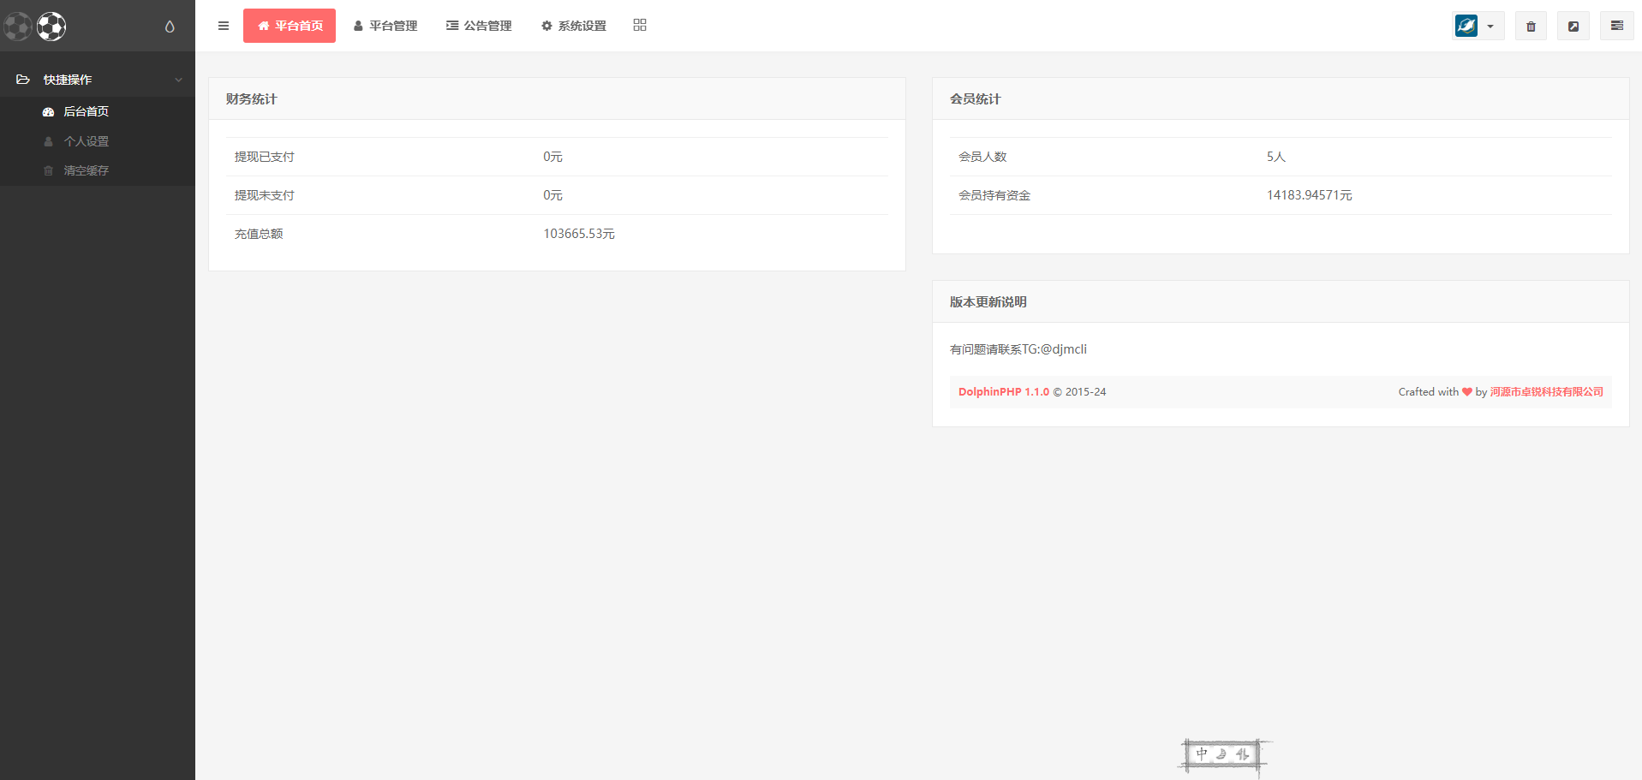Toggle the 中 input language indicator
The width and height of the screenshot is (1642, 780).
click(x=1202, y=754)
